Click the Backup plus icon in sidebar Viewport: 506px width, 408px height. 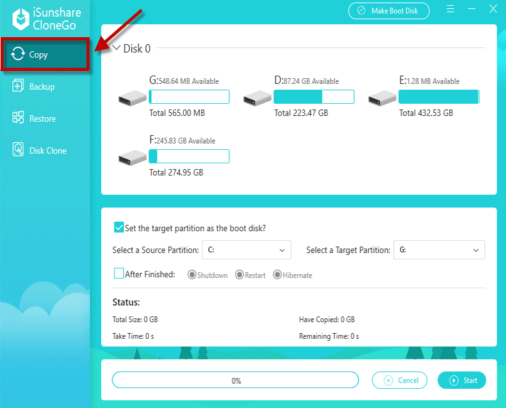pos(18,86)
